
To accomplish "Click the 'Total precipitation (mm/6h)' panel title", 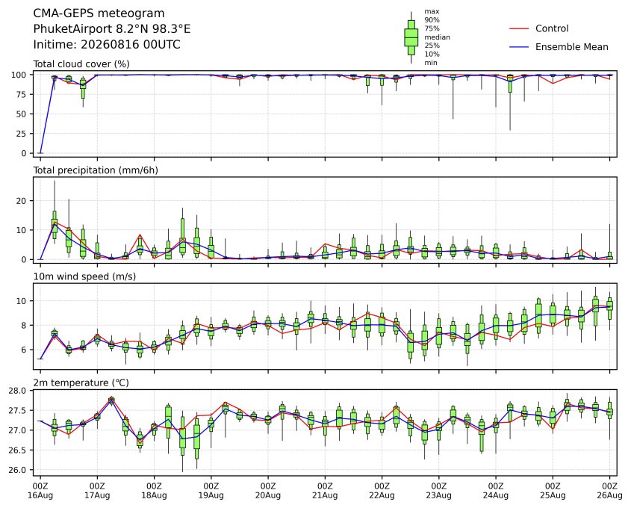I will [96, 170].
